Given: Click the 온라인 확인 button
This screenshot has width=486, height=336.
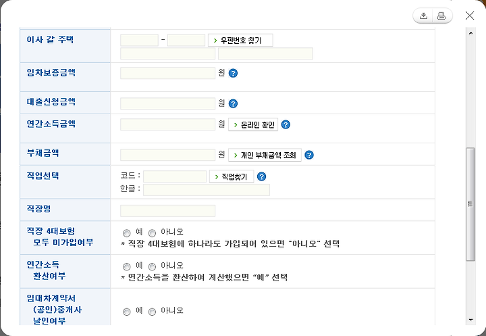Looking at the screenshot, I should coord(253,125).
